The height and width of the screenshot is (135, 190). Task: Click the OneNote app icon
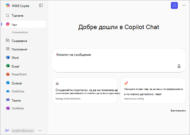point(8,108)
